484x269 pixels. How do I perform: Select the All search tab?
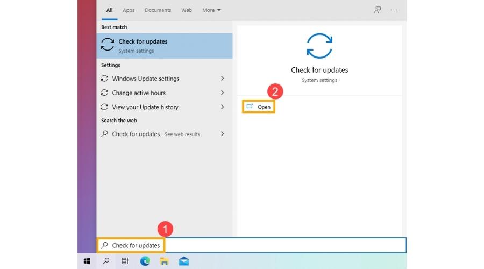coord(109,10)
